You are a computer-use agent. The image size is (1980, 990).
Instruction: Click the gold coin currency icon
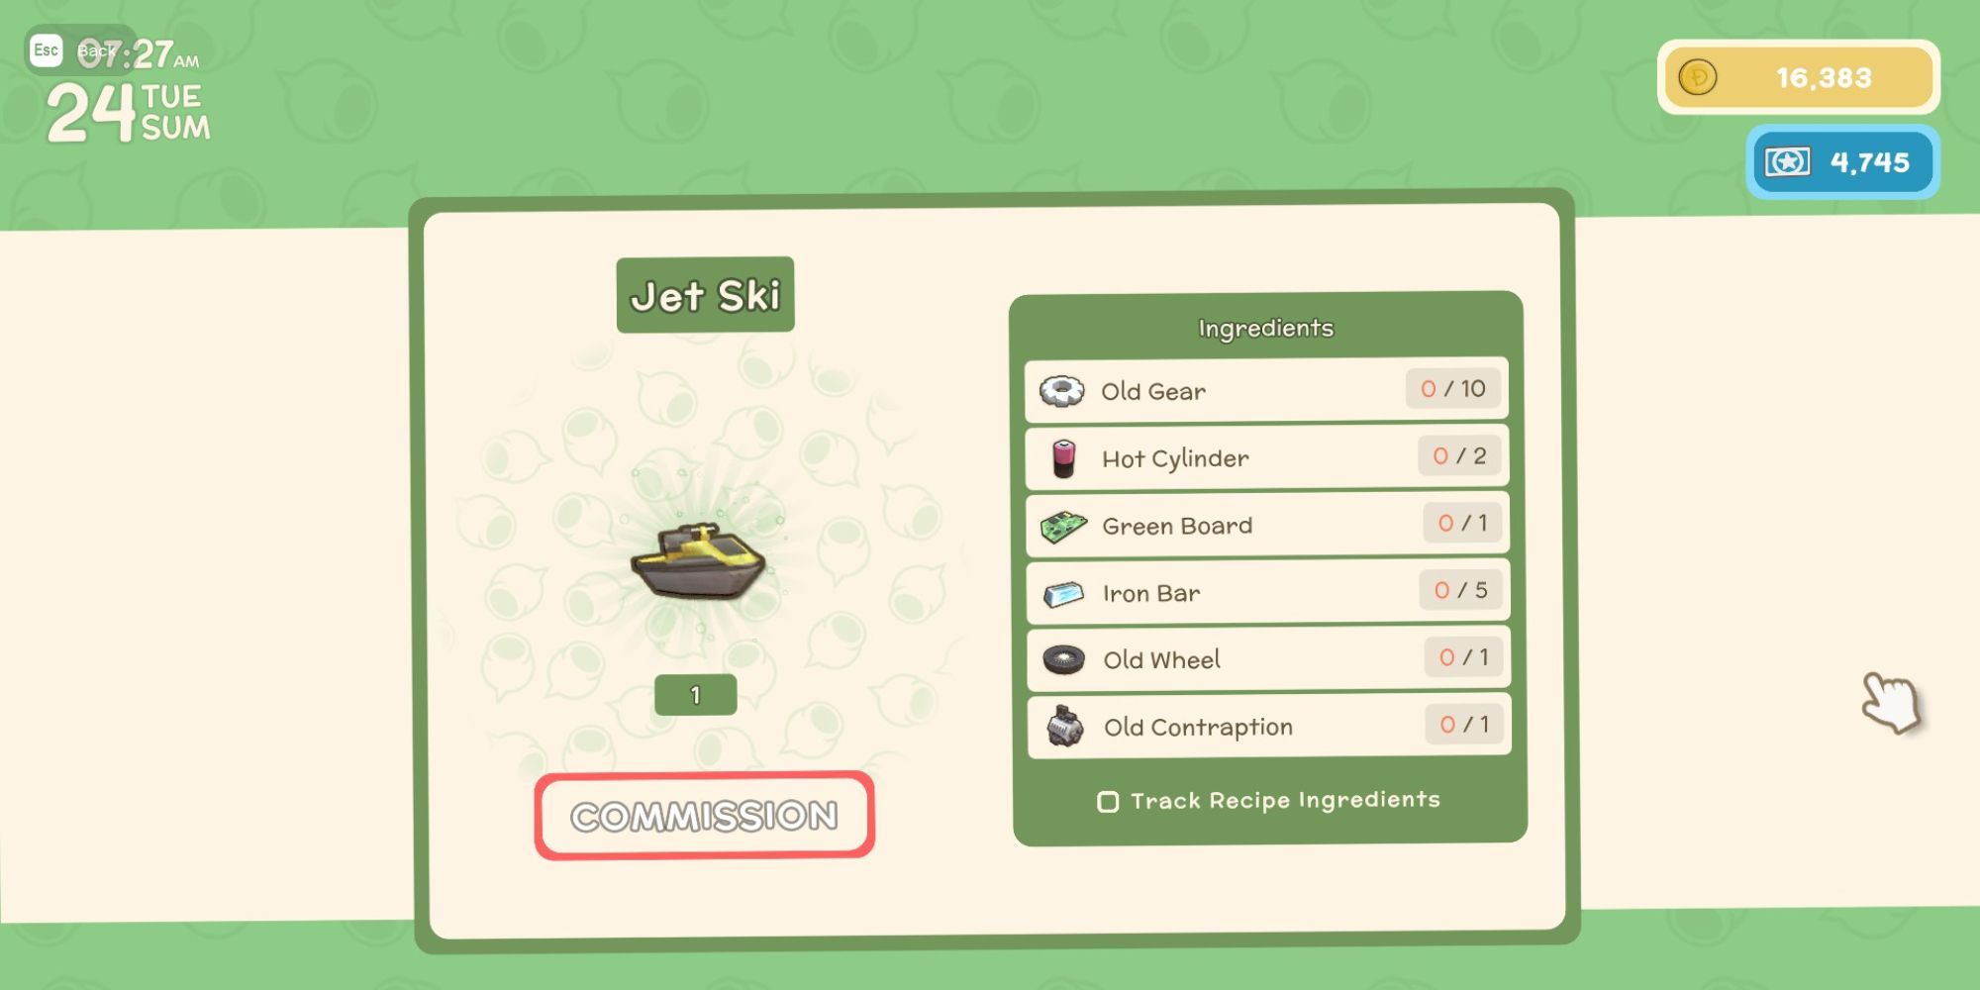tap(1697, 77)
